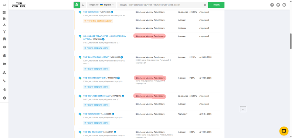Open the dashboard grid icon

(x=4, y=13)
